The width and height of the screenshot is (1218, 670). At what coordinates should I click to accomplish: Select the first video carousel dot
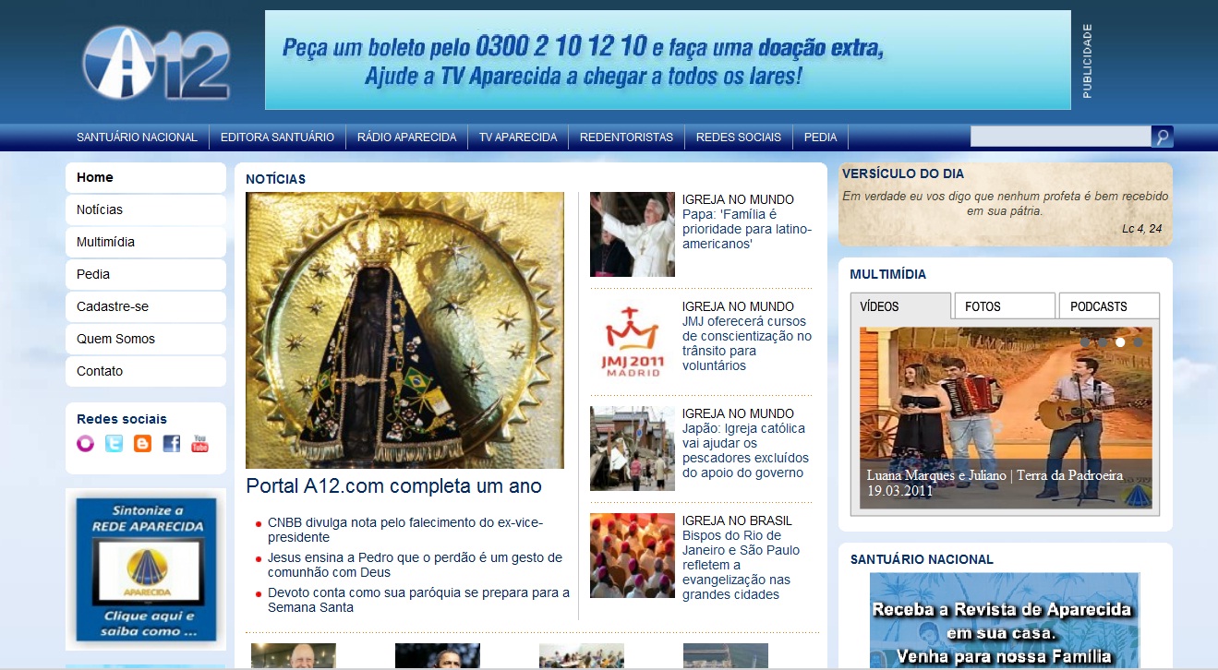[x=1086, y=342]
